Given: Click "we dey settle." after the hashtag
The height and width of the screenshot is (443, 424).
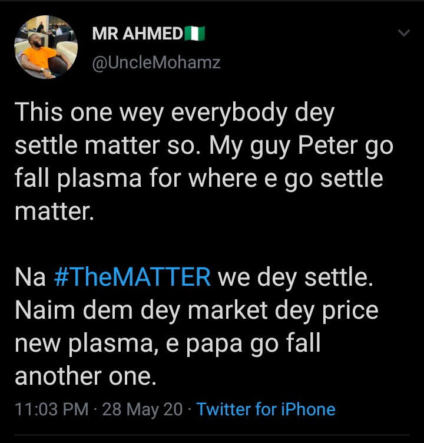Looking at the screenshot, I should click(x=296, y=277).
